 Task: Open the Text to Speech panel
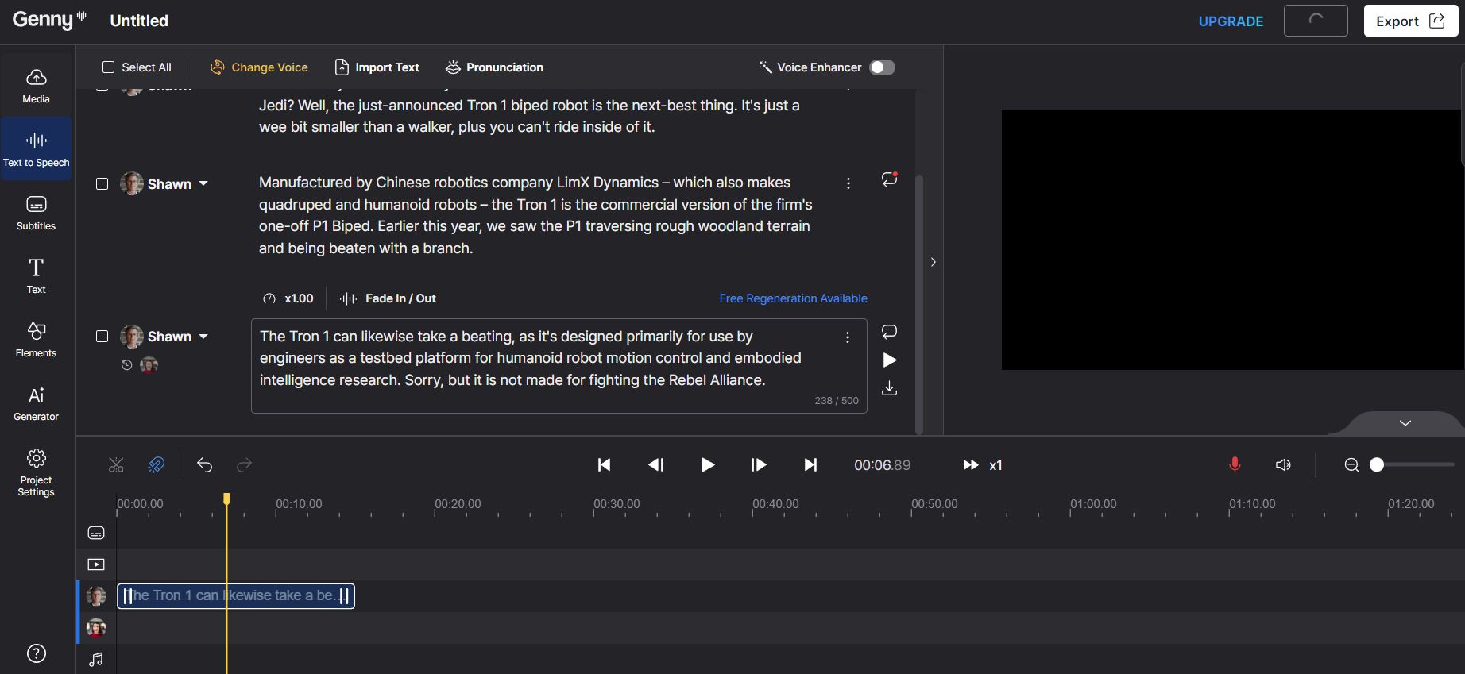coord(36,149)
